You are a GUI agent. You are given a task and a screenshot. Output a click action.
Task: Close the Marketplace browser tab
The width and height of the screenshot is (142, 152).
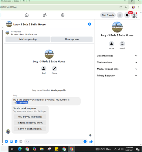point(24,1)
